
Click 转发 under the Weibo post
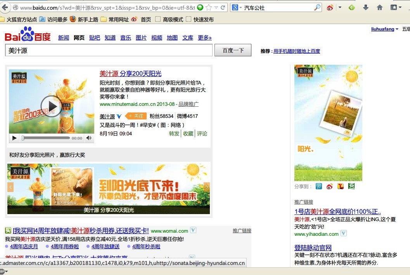tap(174, 133)
